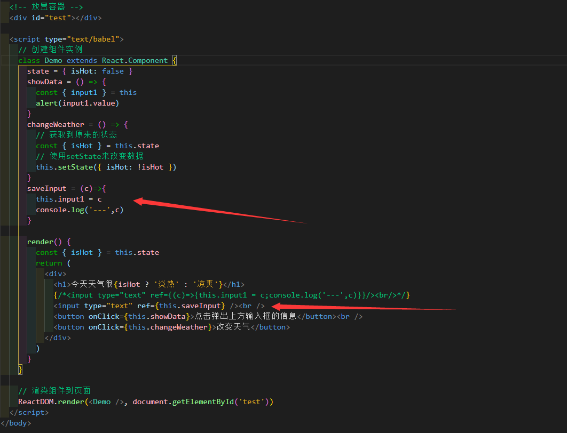The width and height of the screenshot is (567, 433).
Task: Click the button line labeled '改变天气'
Action: (172, 327)
